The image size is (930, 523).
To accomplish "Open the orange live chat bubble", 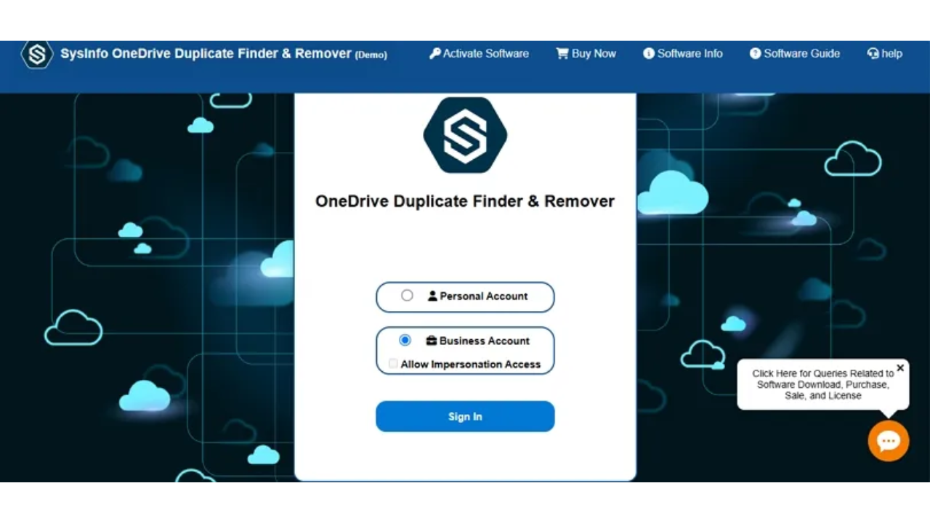I will [889, 441].
